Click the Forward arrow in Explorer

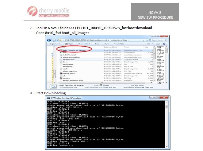click(54, 40)
